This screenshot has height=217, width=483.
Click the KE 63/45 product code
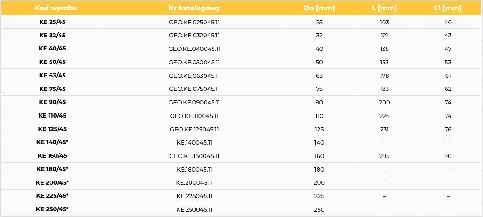(52, 76)
